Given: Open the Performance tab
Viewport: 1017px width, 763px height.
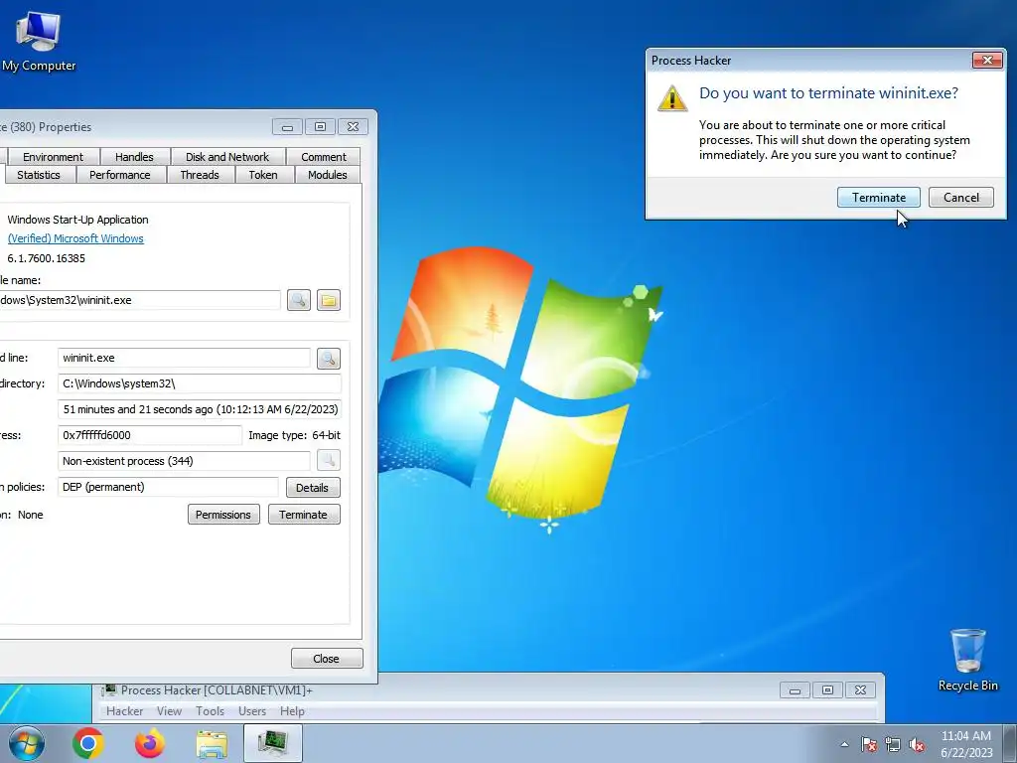Looking at the screenshot, I should pyautogui.click(x=120, y=175).
